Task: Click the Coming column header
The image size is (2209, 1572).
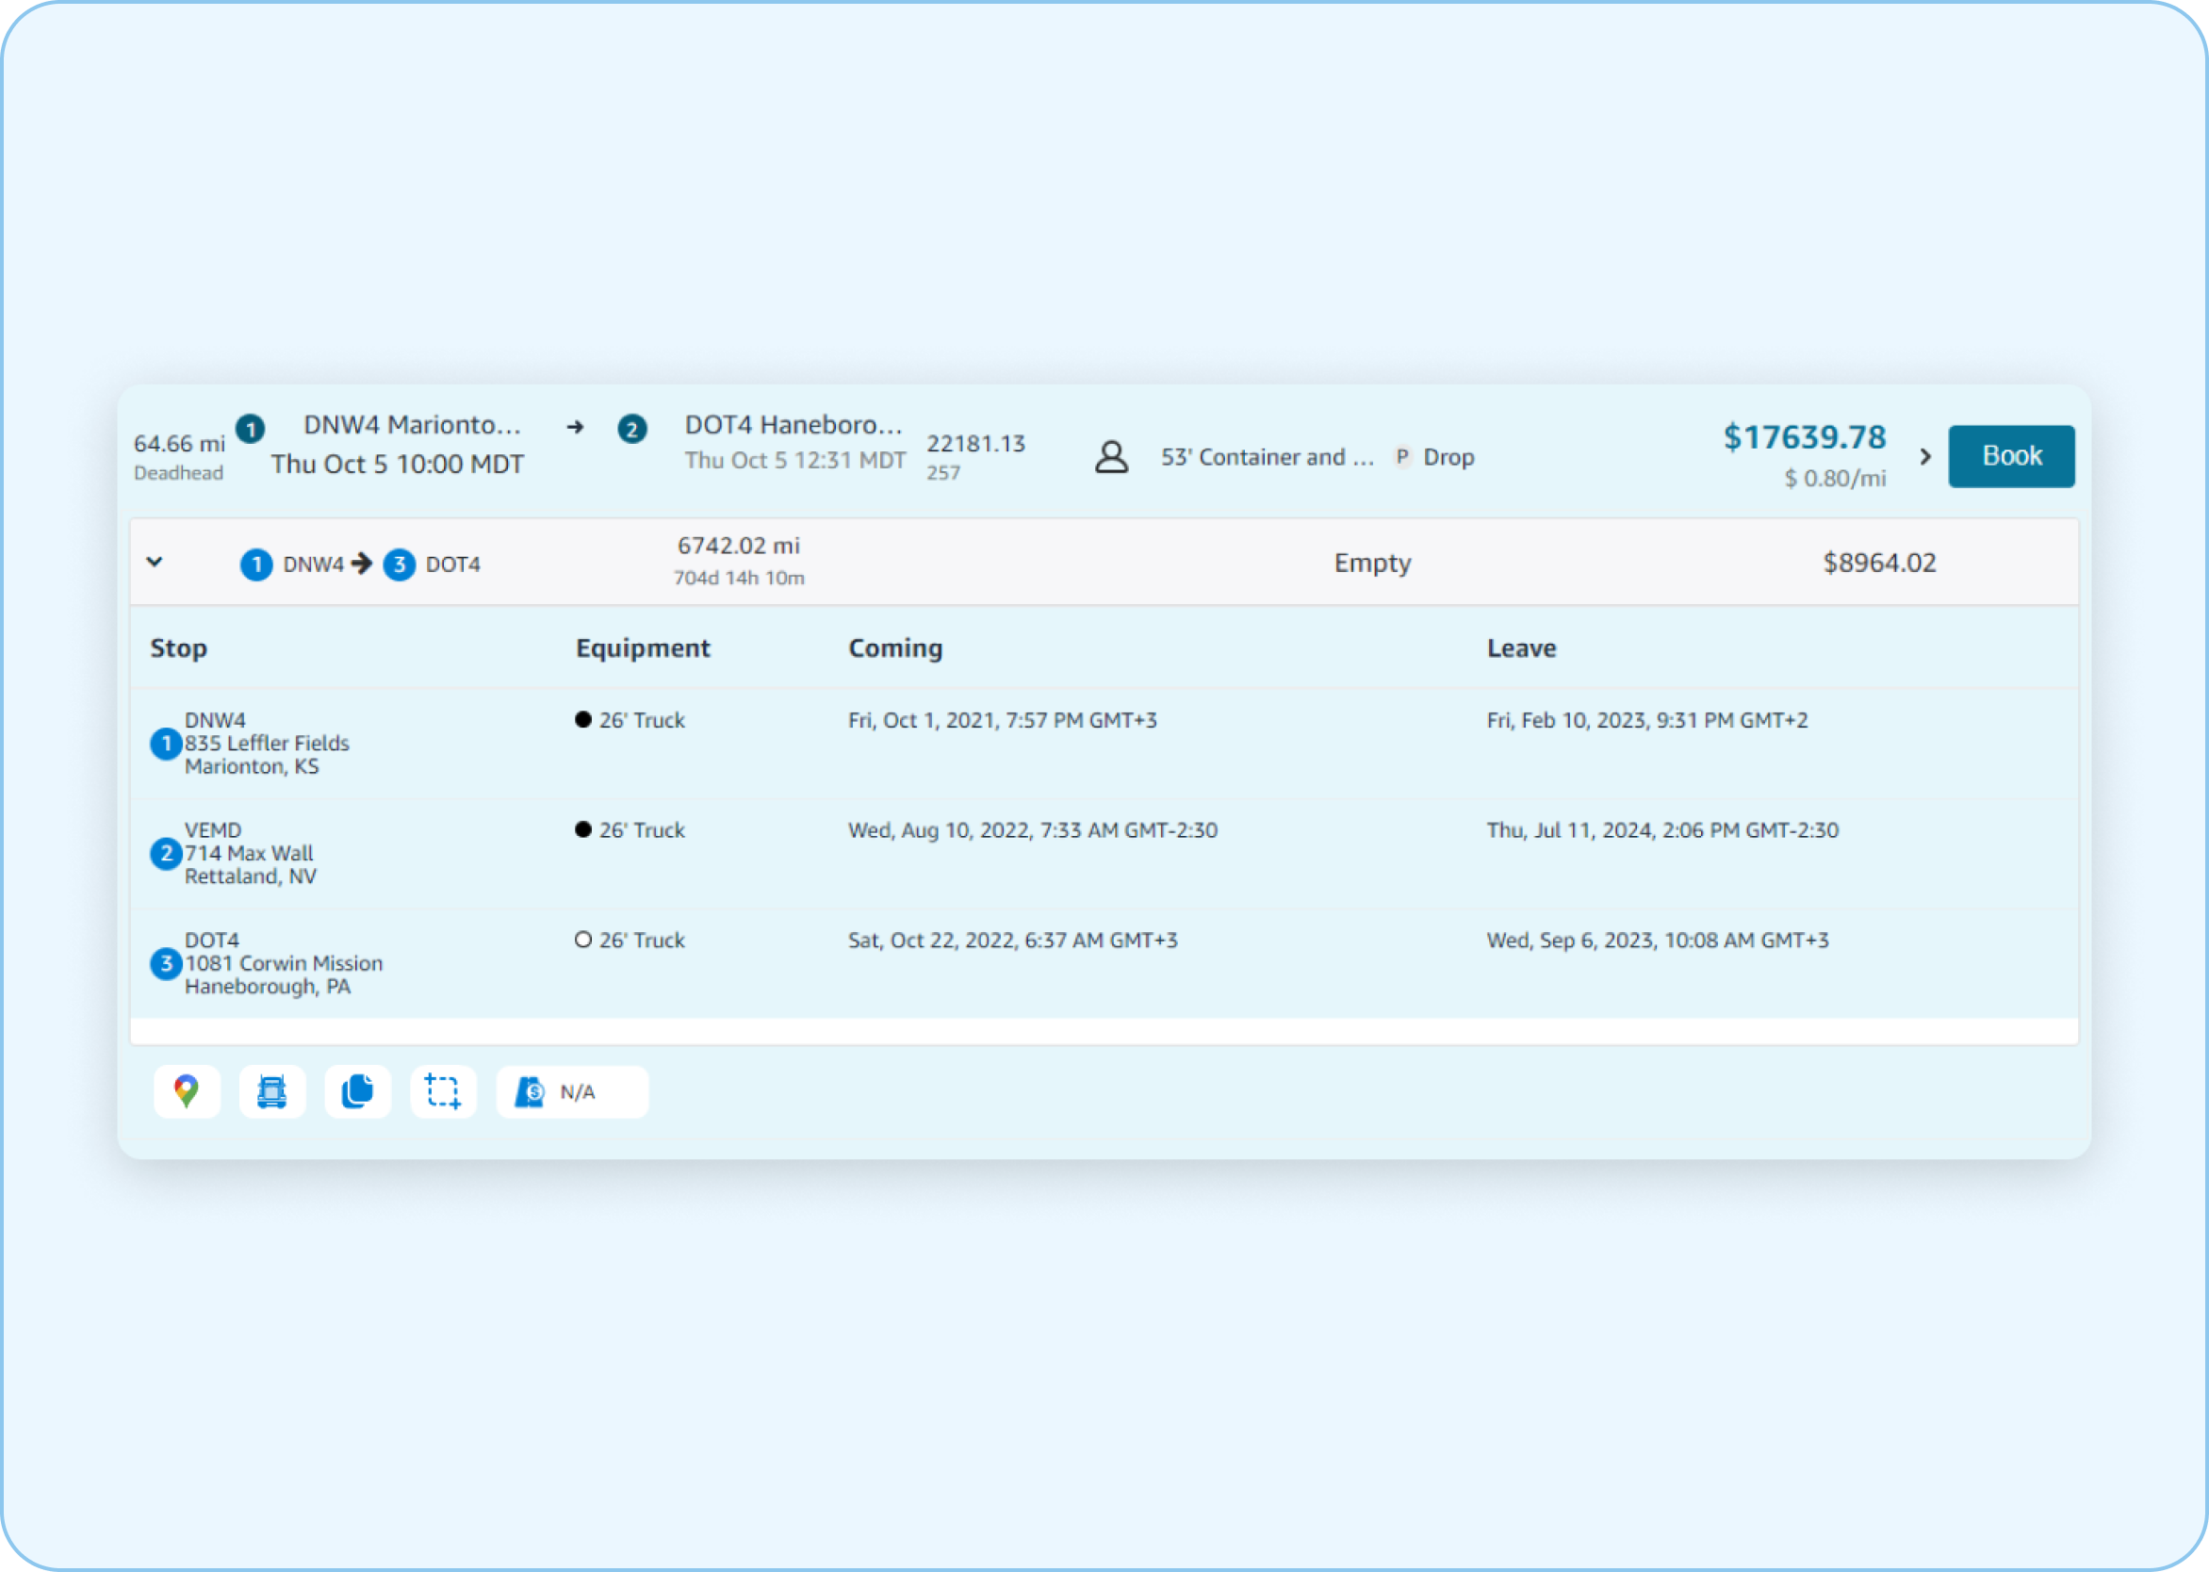Action: [895, 648]
